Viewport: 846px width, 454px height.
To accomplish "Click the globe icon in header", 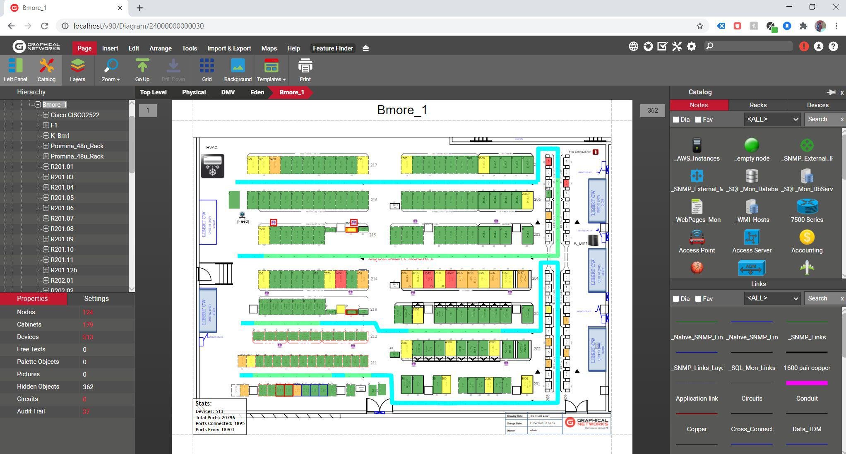I will pos(633,46).
